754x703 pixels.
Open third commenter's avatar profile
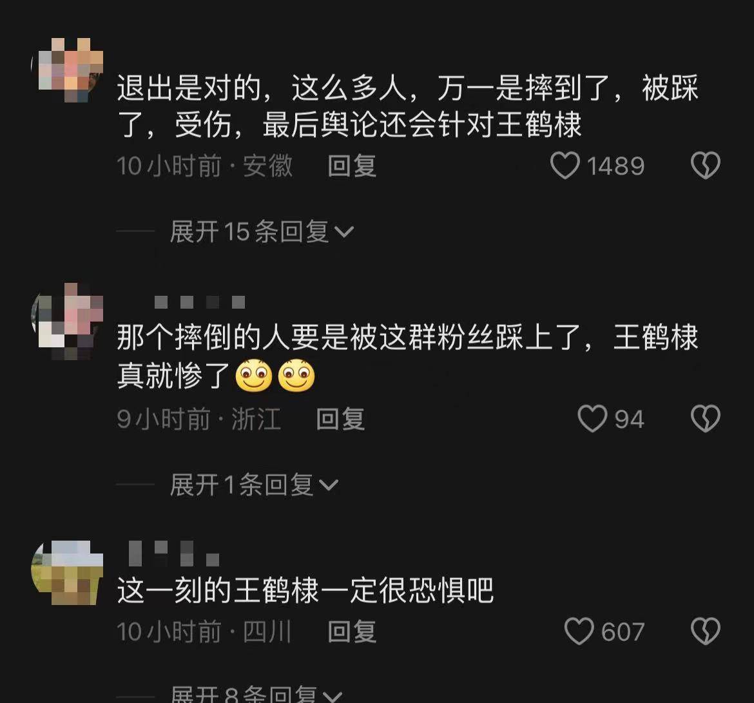click(x=67, y=572)
